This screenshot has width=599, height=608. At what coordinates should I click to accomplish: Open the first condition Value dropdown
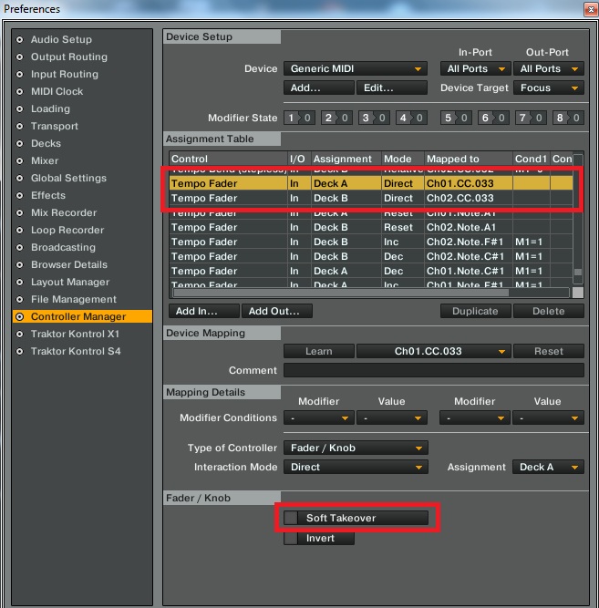pyautogui.click(x=392, y=418)
